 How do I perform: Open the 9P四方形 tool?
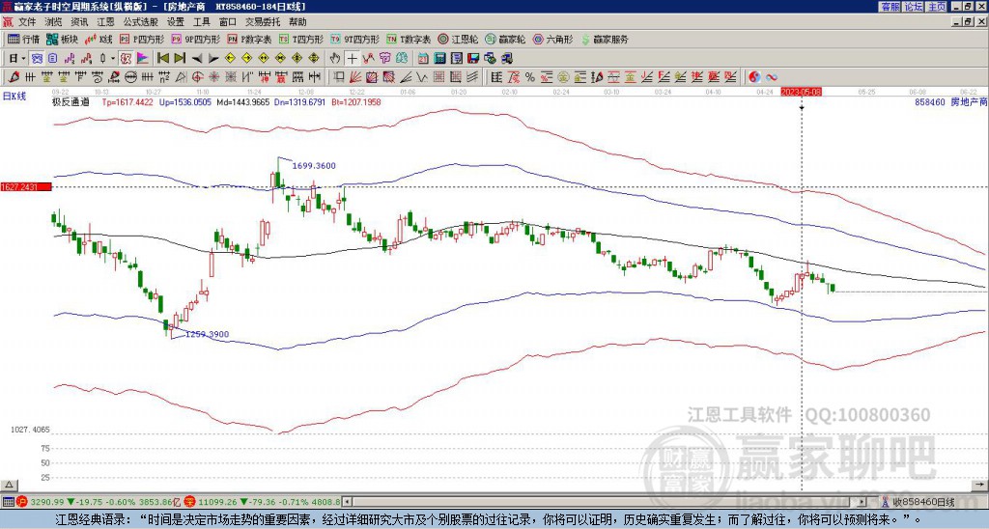195,39
